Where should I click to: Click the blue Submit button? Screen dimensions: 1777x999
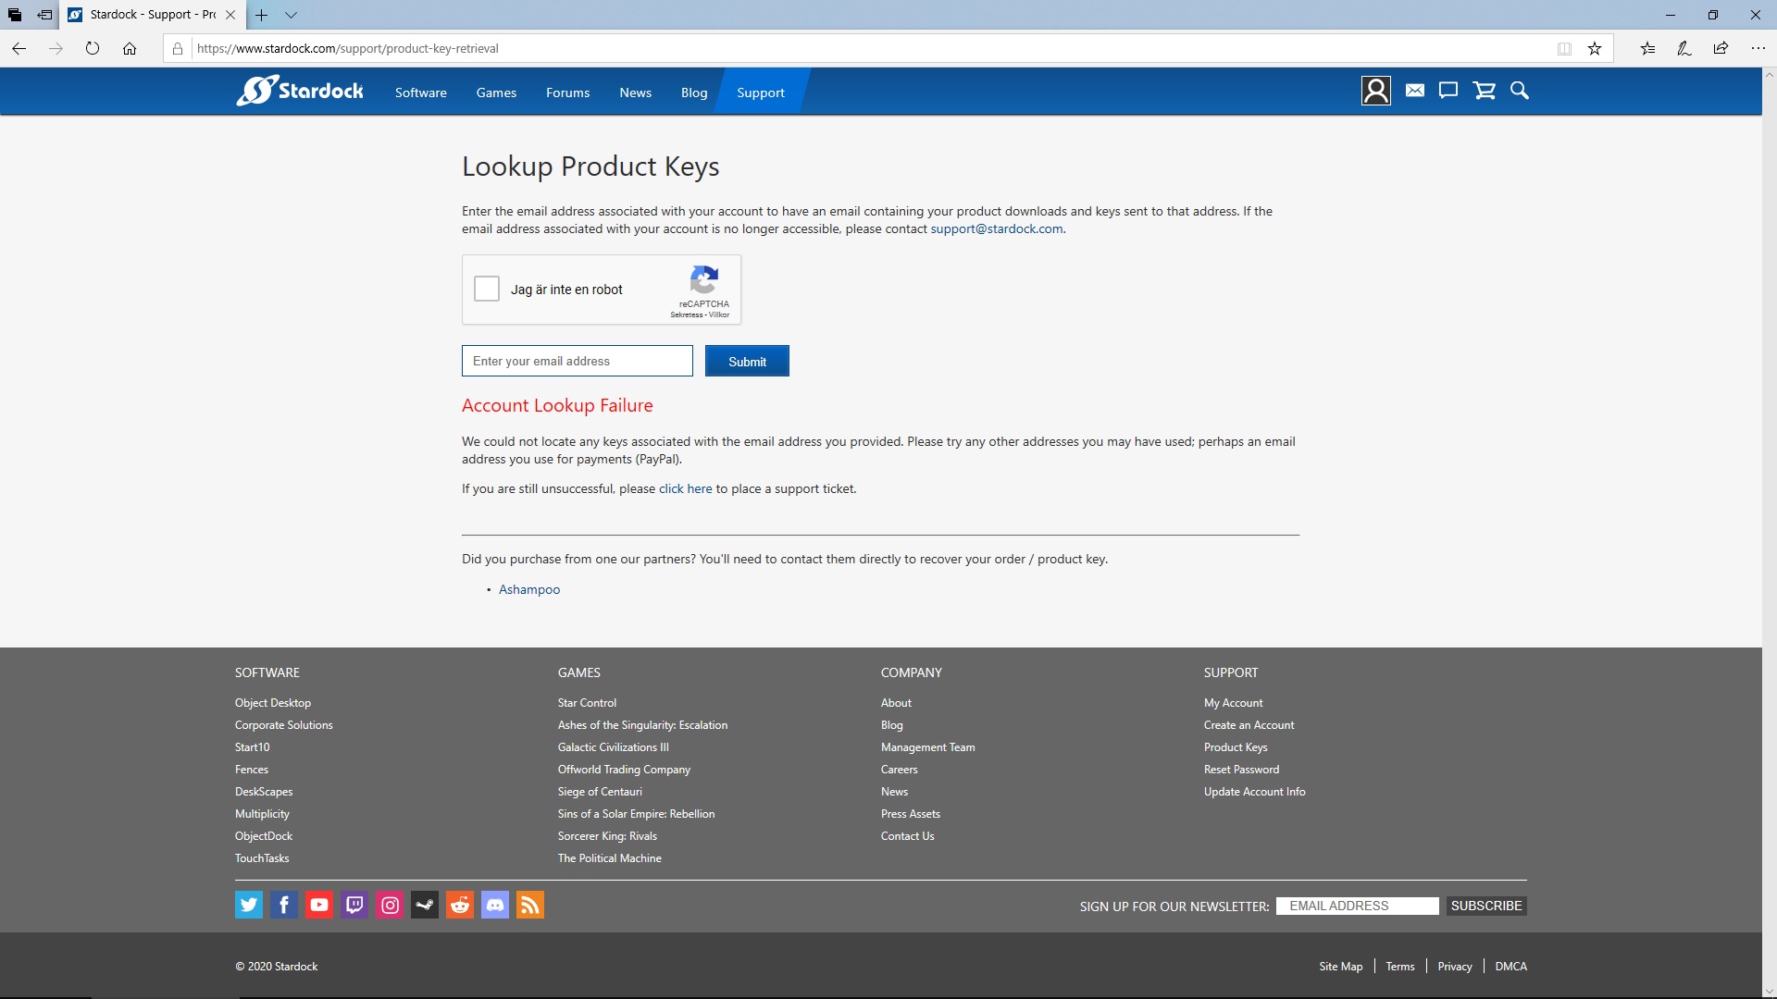(747, 361)
